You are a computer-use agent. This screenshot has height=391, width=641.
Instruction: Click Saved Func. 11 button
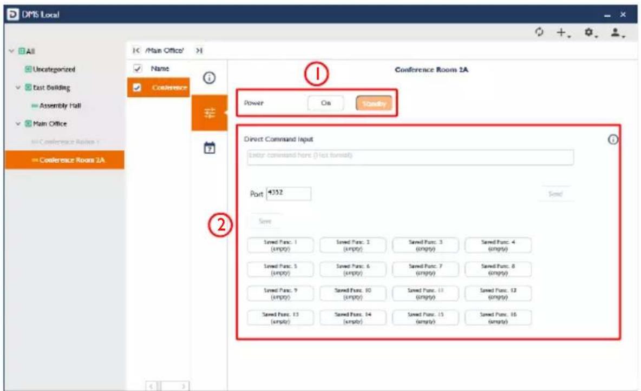pyautogui.click(x=426, y=293)
